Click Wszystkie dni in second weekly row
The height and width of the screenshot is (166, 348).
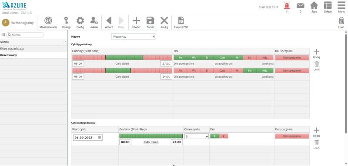click(x=224, y=77)
